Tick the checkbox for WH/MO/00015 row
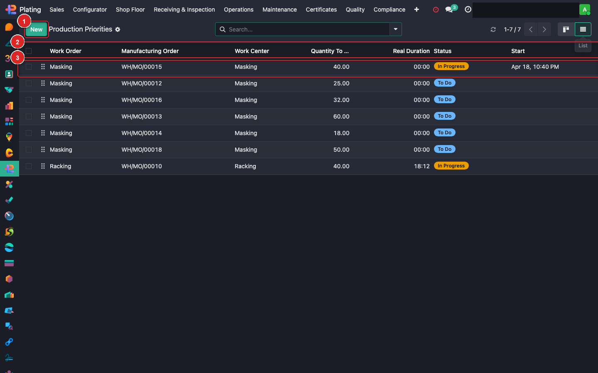 coord(29,67)
